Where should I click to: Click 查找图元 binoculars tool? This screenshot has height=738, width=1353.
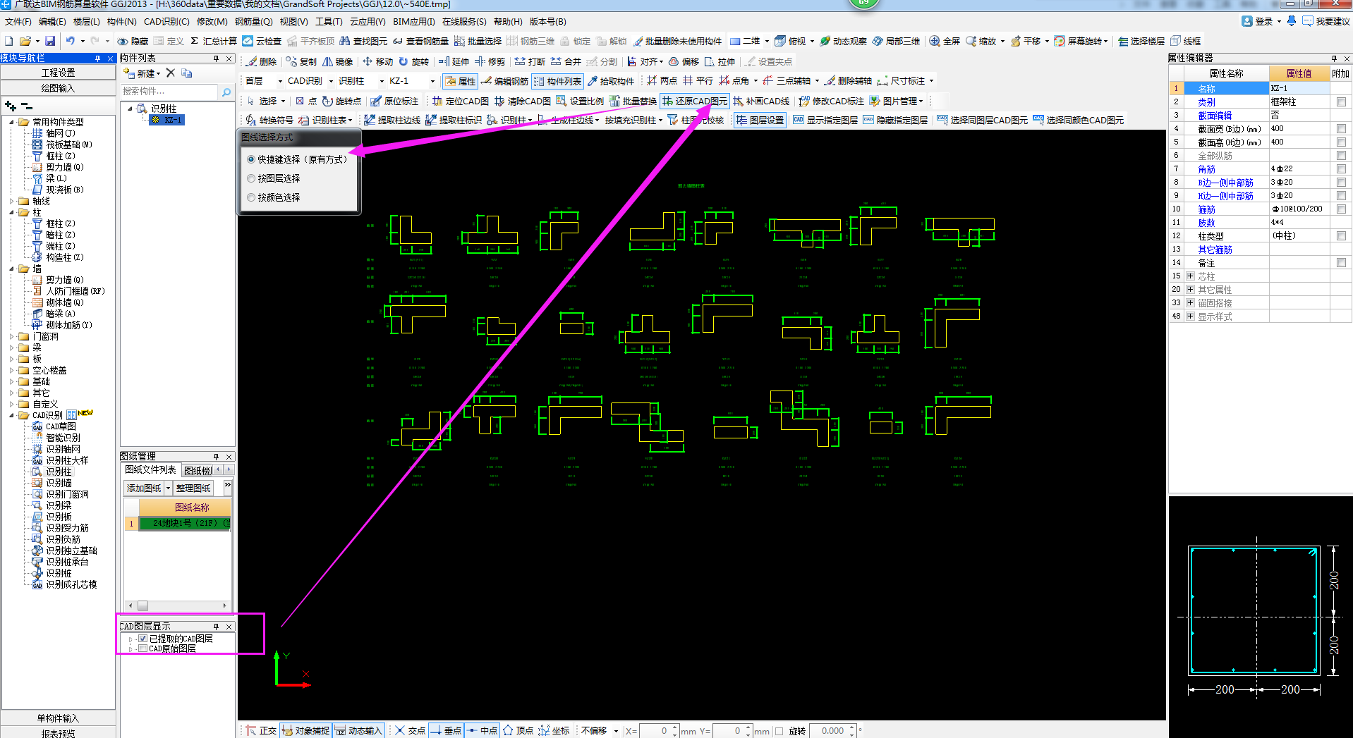click(363, 41)
